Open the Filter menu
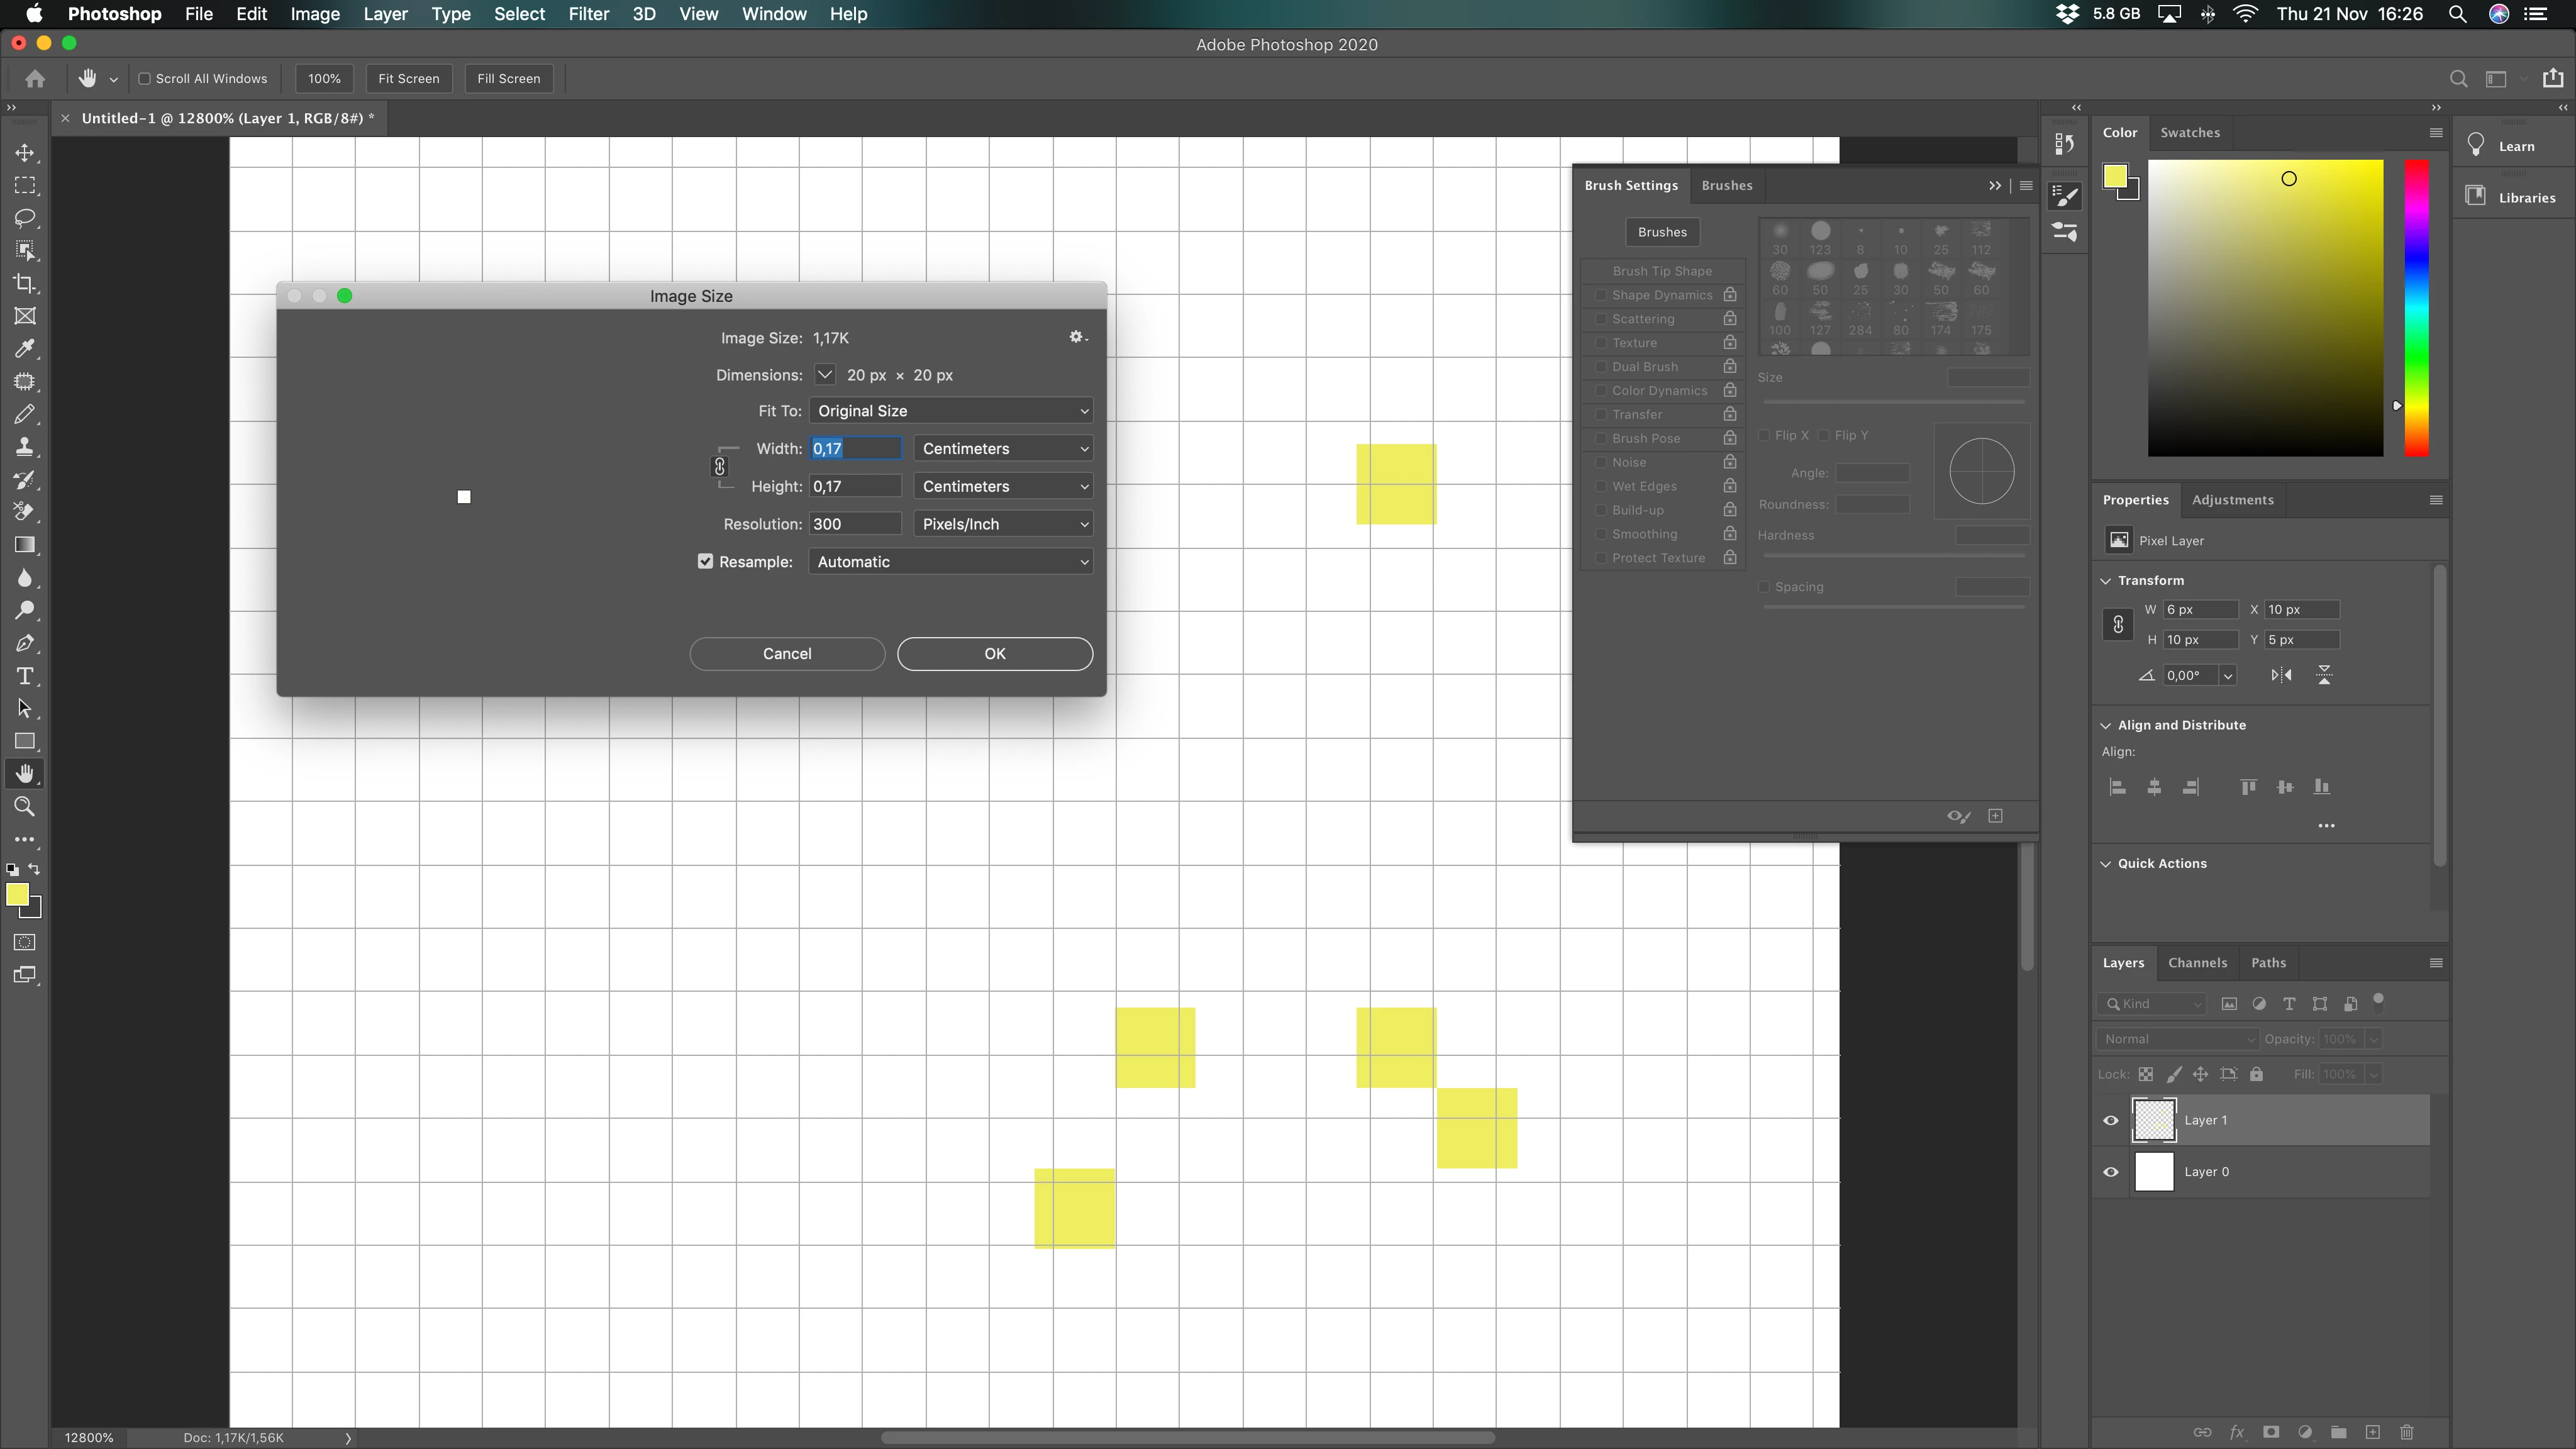The width and height of the screenshot is (2576, 1449). pyautogui.click(x=588, y=14)
